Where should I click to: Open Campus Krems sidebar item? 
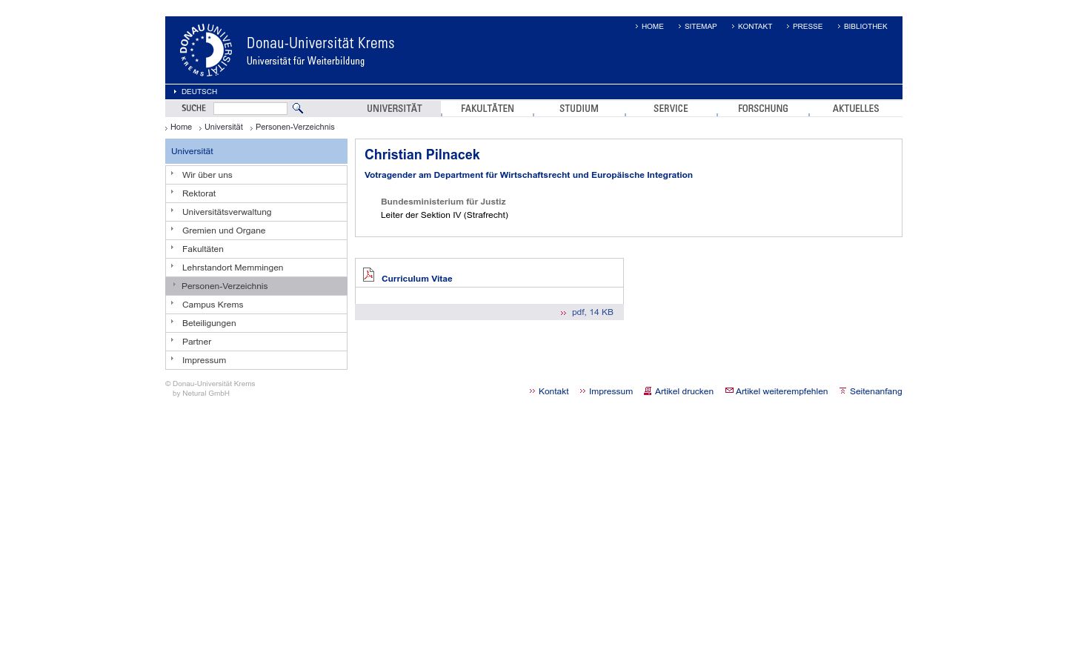coord(256,305)
